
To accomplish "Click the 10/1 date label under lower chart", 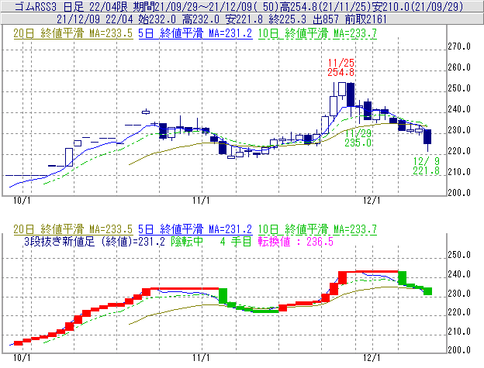I will (x=22, y=358).
